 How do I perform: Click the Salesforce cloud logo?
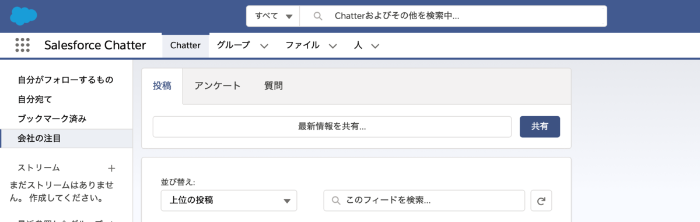23,16
